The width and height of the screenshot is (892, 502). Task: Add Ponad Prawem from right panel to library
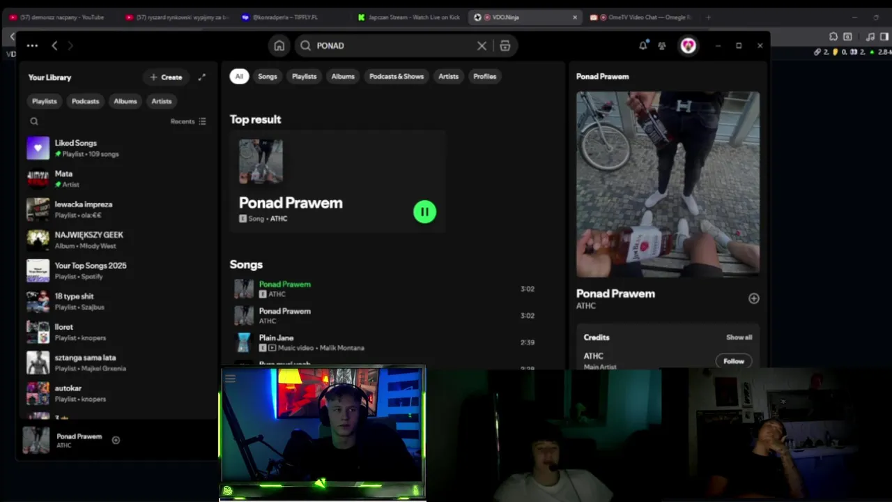coord(753,298)
